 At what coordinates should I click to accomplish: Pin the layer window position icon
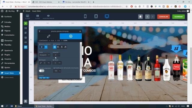(40, 31)
